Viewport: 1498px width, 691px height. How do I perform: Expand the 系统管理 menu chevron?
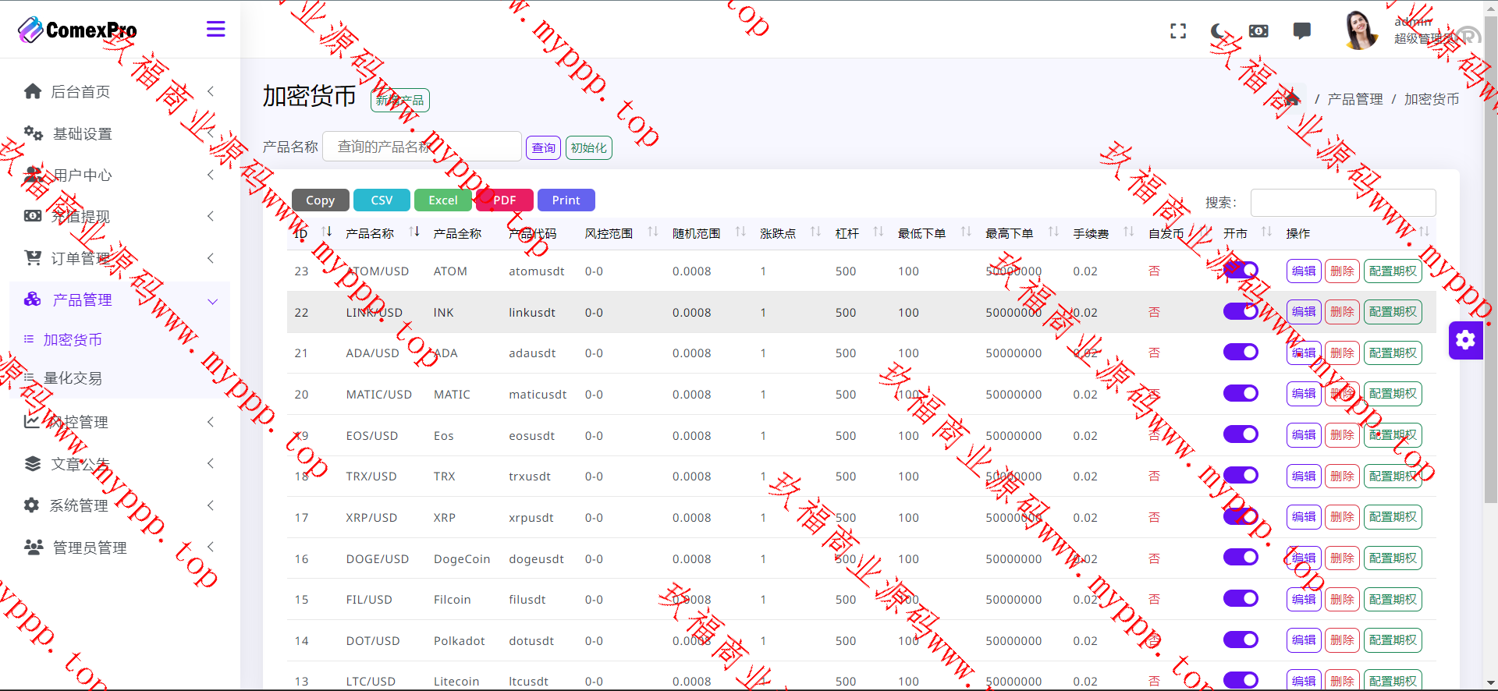[x=211, y=505]
